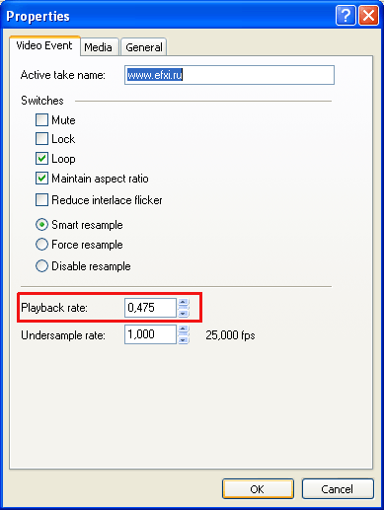Click the Undersample rate value field
The height and width of the screenshot is (510, 384).
click(150, 334)
